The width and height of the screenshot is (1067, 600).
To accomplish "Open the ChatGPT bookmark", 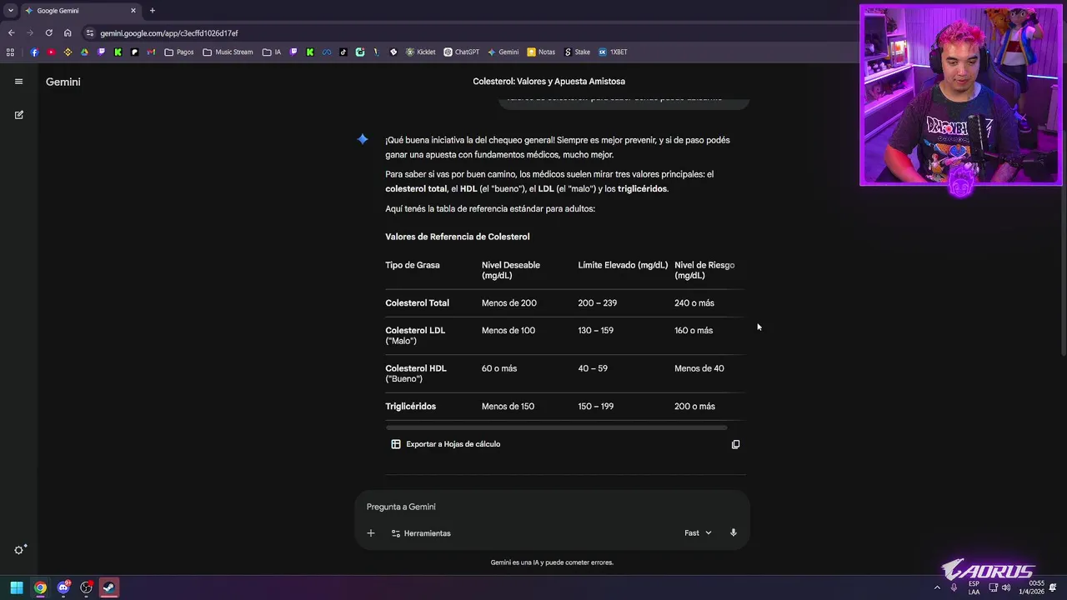I will pyautogui.click(x=461, y=52).
